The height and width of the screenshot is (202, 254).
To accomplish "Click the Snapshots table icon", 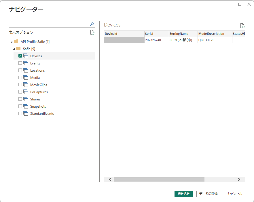I will [25, 106].
